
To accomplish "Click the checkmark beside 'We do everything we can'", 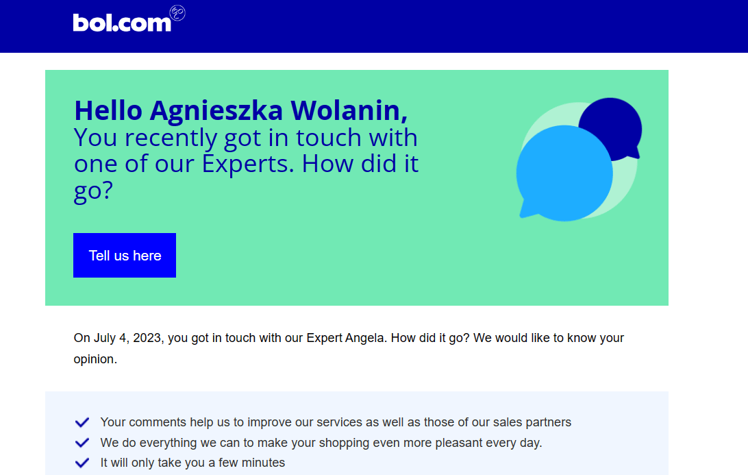I will [82, 443].
